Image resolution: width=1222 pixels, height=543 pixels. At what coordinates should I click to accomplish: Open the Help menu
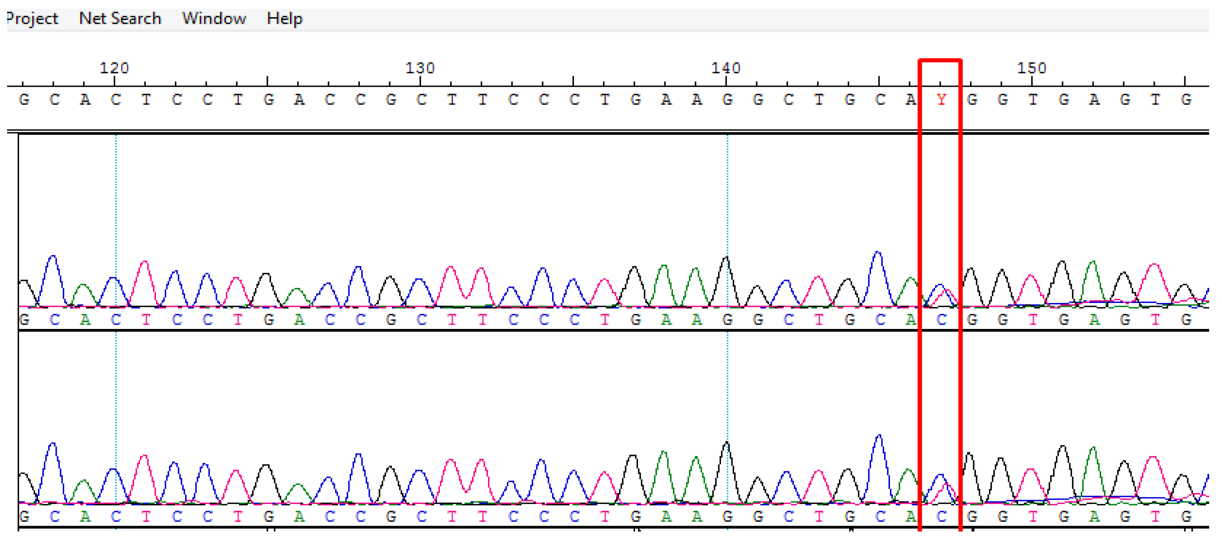point(285,18)
